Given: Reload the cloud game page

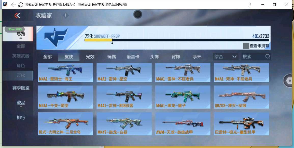Looking at the screenshot, I should [21, 5].
